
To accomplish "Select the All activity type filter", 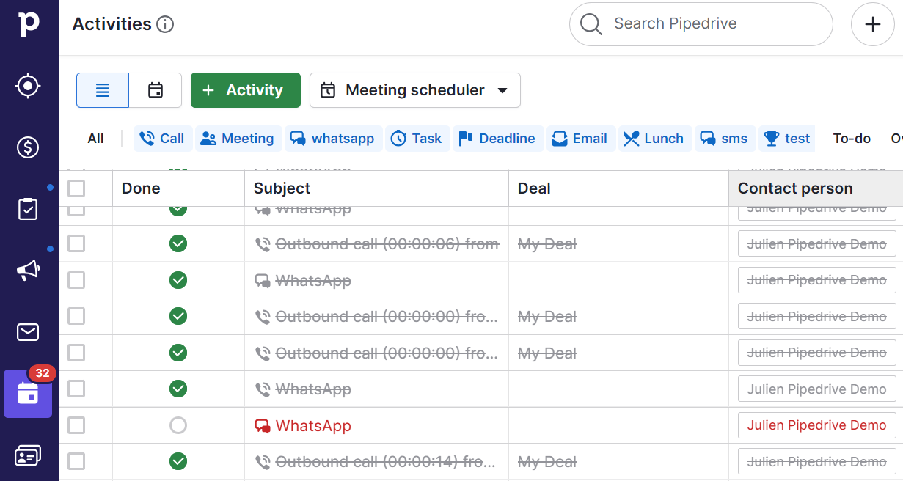I will point(95,139).
